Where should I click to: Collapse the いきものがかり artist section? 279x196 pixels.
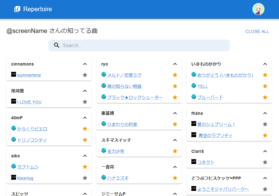265,64
